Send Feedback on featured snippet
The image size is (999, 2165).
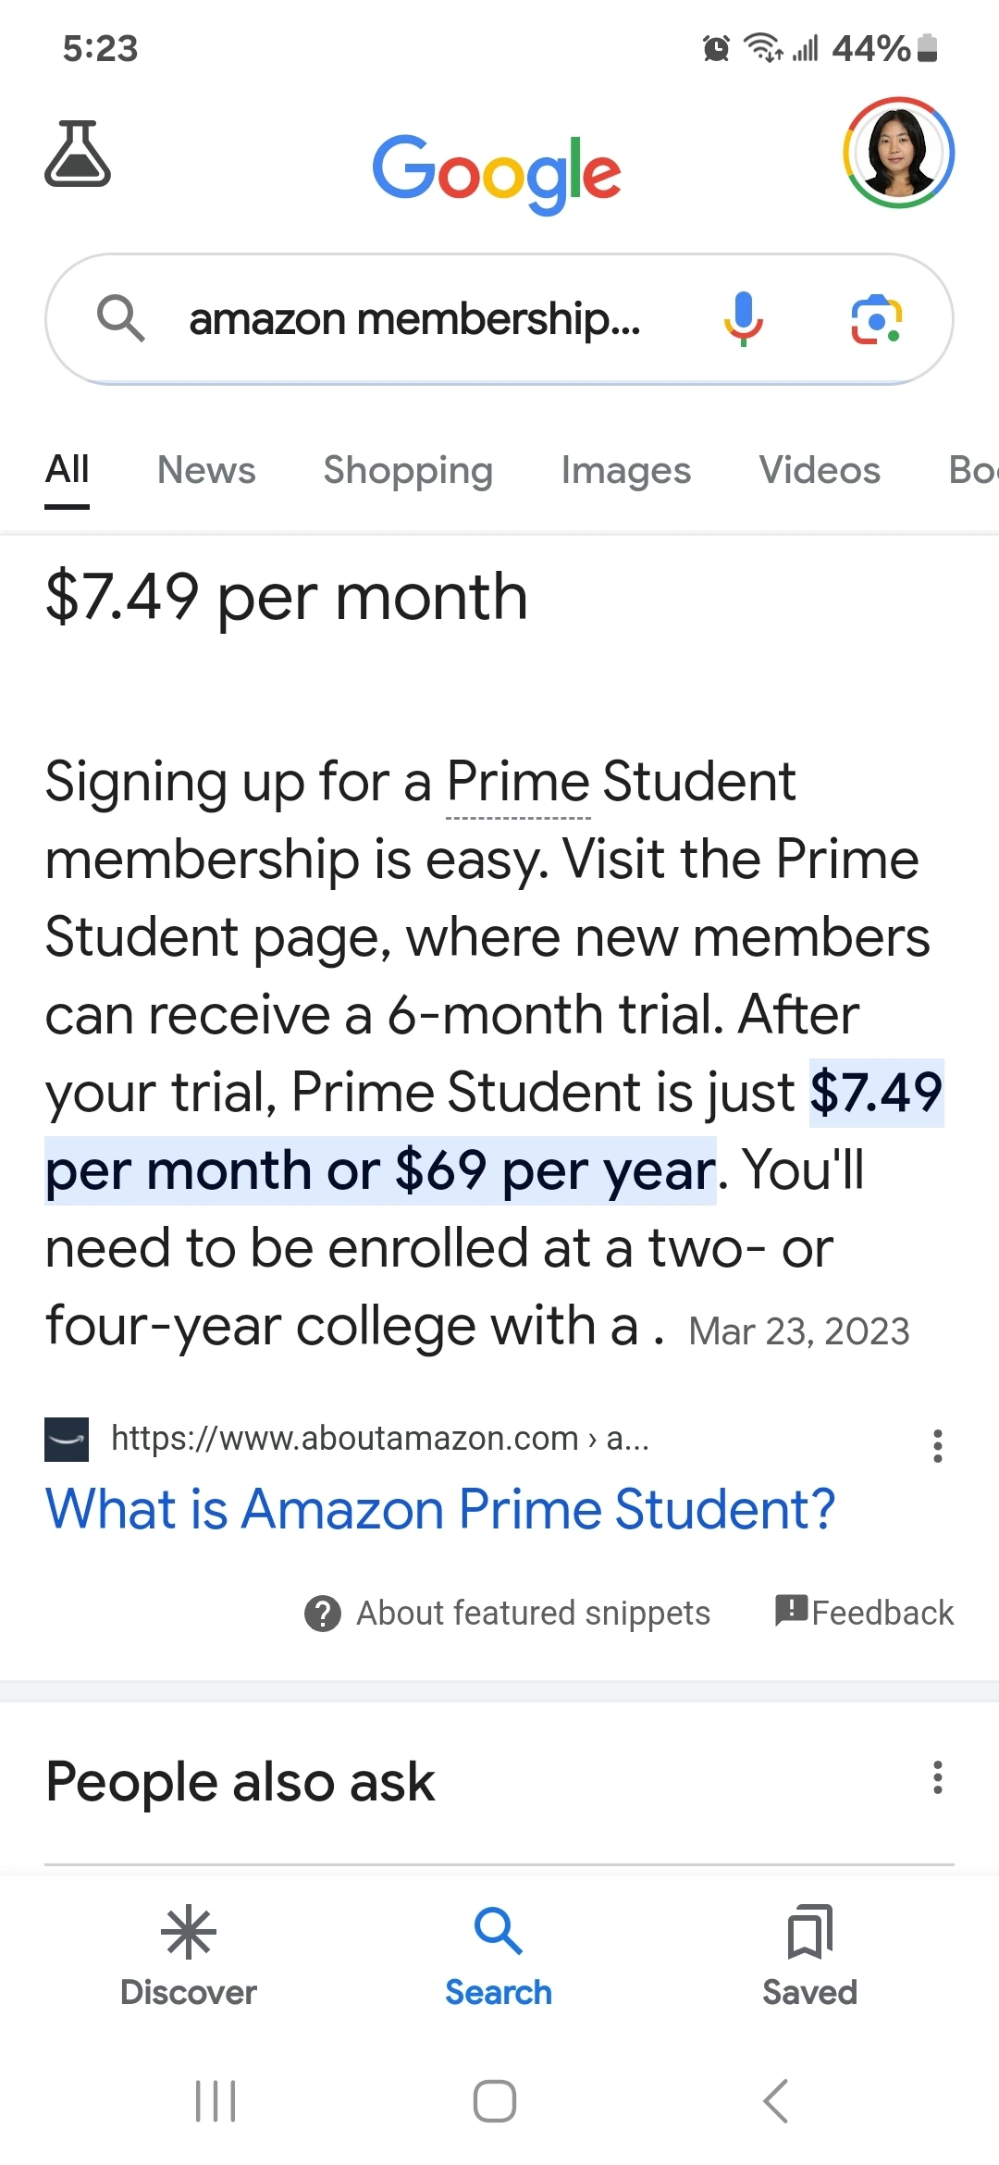pos(865,1612)
